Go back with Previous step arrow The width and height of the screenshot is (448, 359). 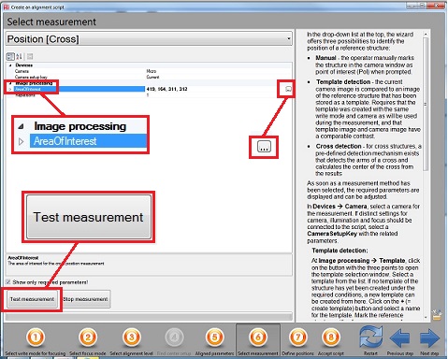pyautogui.click(x=400, y=338)
